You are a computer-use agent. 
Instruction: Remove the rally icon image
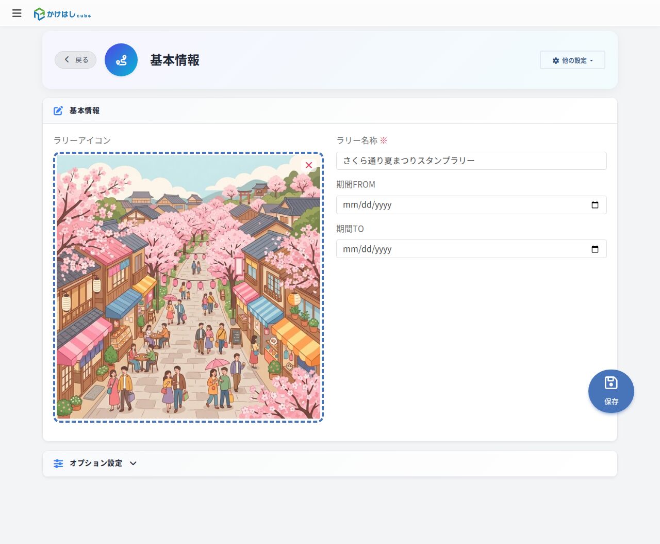click(x=309, y=165)
